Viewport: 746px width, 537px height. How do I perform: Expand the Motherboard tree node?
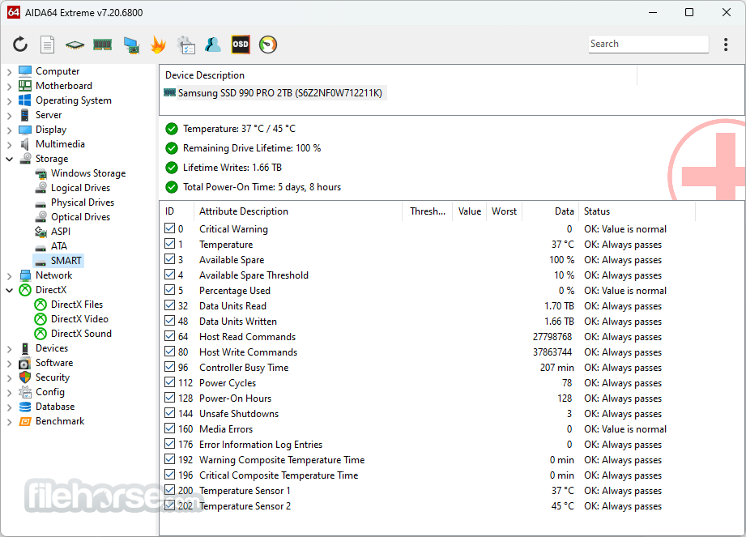10,87
